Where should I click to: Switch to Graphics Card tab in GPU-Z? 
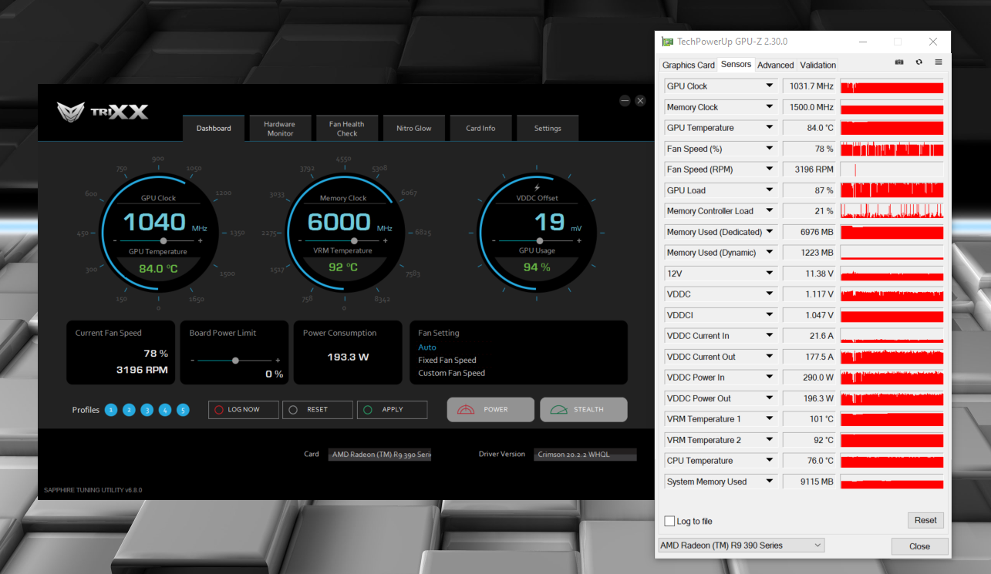pos(689,65)
